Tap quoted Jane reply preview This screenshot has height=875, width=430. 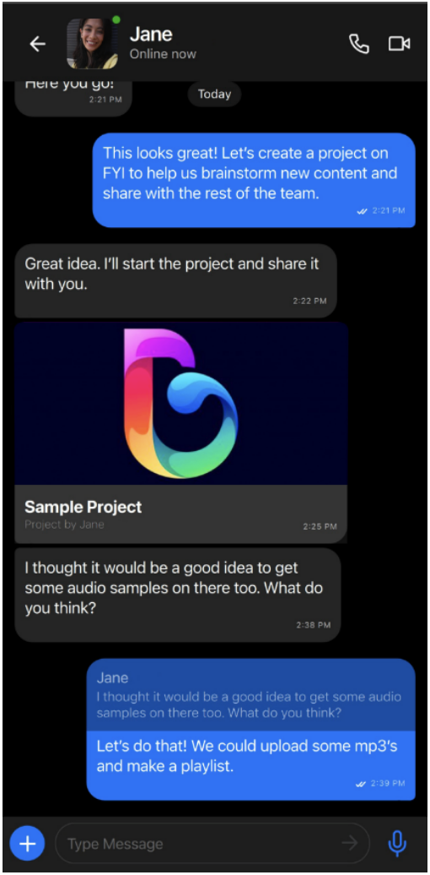pyautogui.click(x=250, y=695)
